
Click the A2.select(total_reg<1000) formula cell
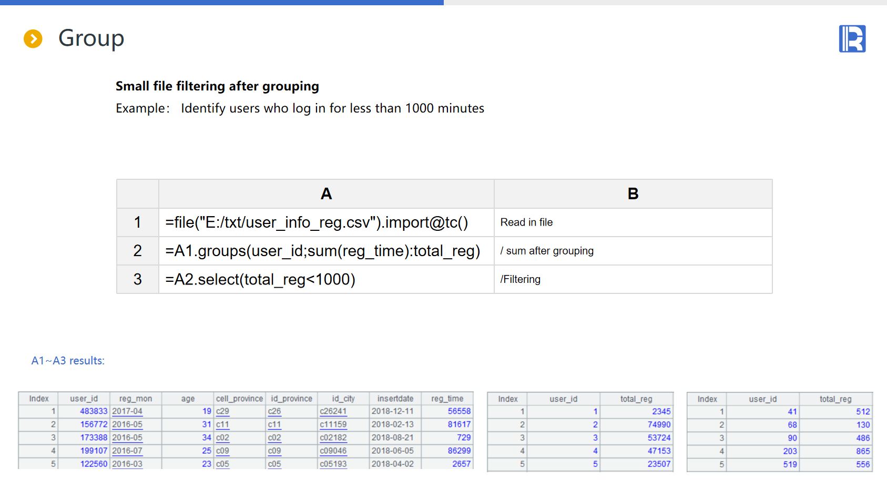(326, 279)
